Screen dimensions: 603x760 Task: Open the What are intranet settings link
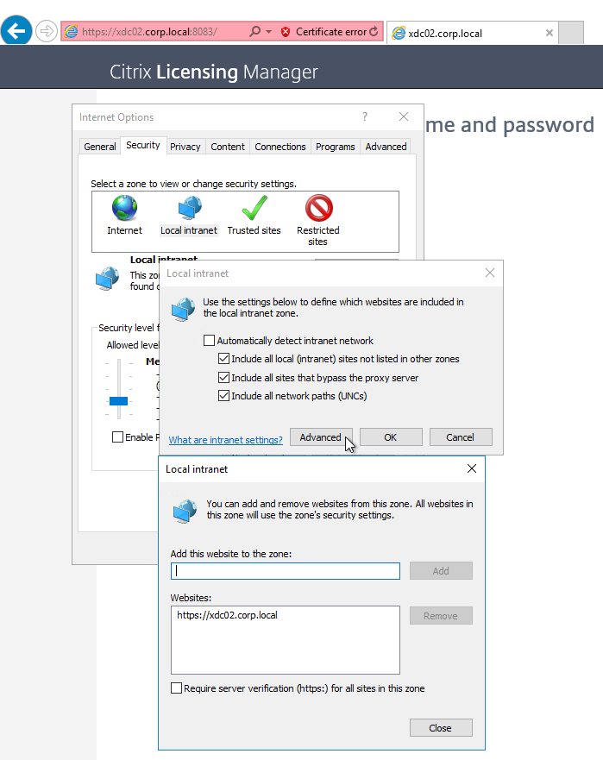225,440
